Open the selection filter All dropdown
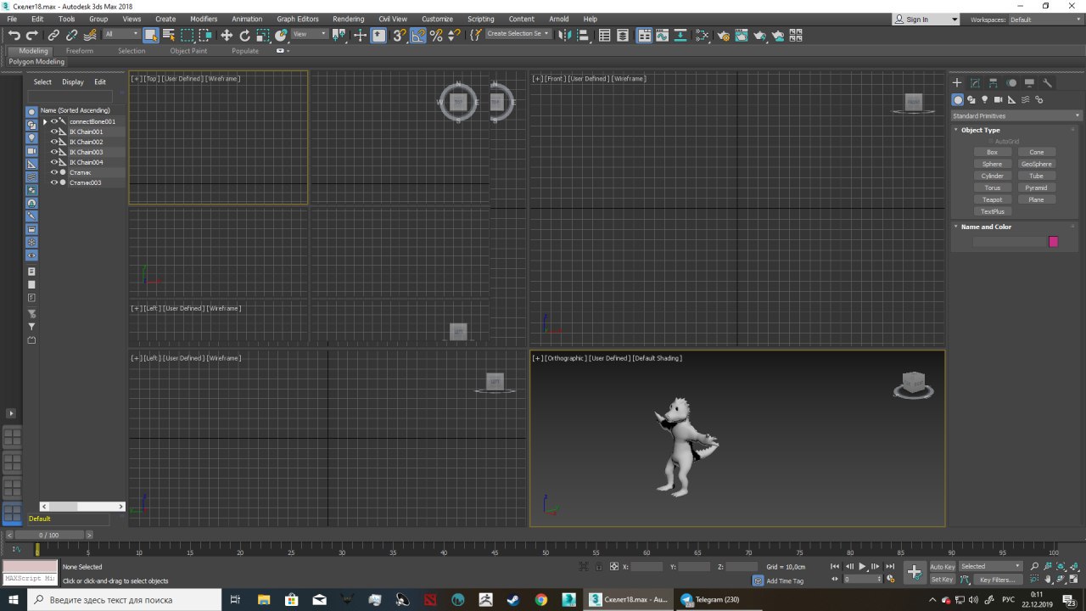 coord(121,34)
